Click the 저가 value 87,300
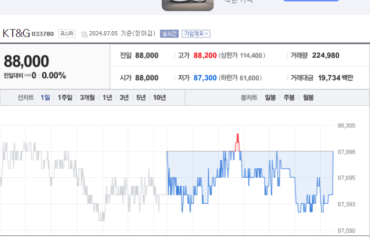 tap(205, 78)
